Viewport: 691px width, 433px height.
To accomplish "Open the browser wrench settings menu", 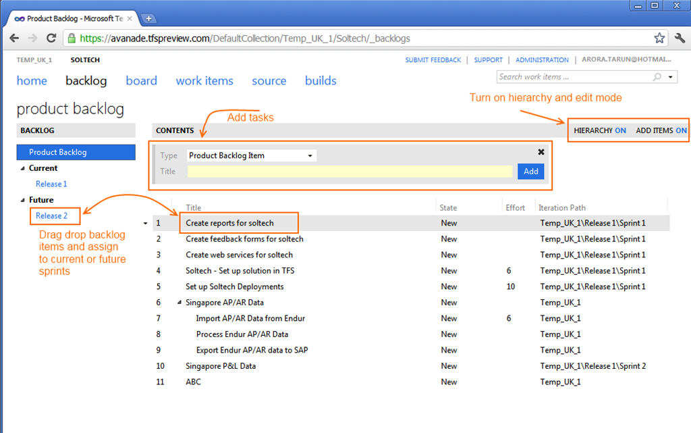I will coord(680,39).
